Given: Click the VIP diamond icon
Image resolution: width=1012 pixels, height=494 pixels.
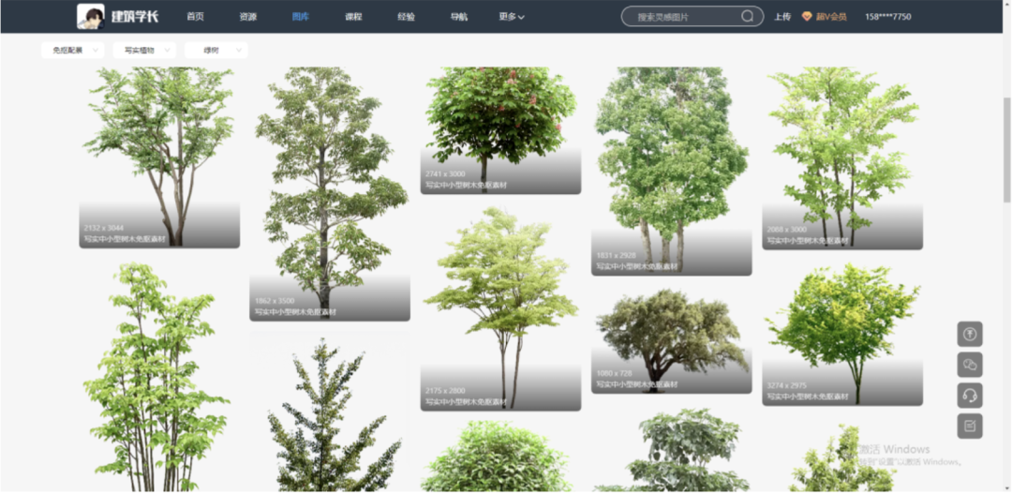Looking at the screenshot, I should coord(807,17).
